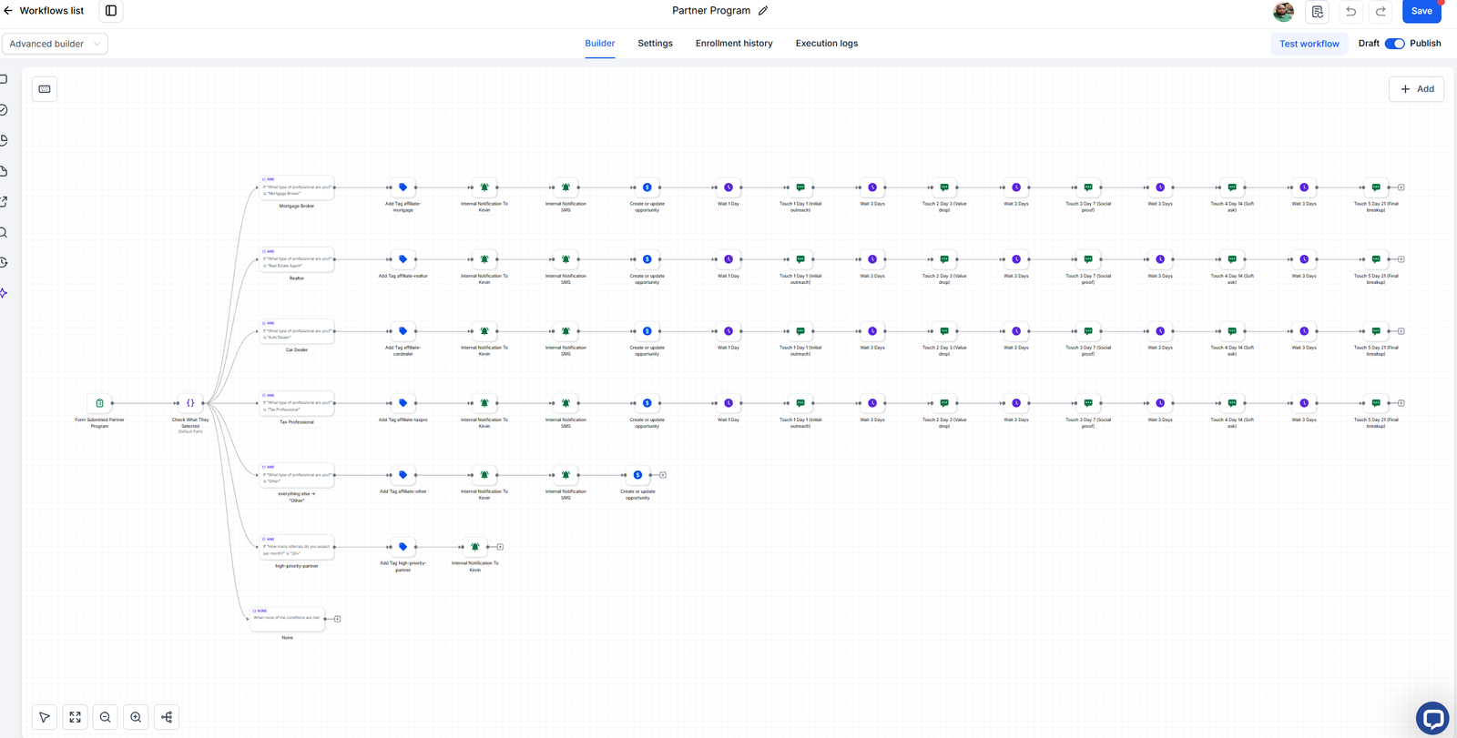Open Wait 1 Day node in Mortgage Broker branch
Image resolution: width=1457 pixels, height=738 pixels.
coord(728,187)
